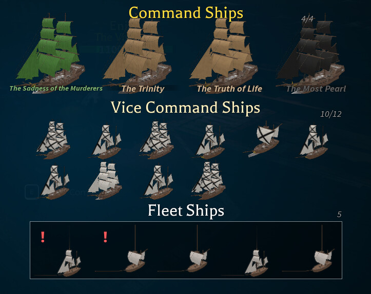Click the second red exclamation alert in Fleet Ships

point(105,237)
